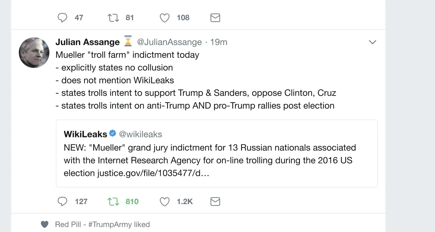This screenshot has height=232, width=435.
Task: Click the Red Pill - #TrumpArmy liked label
Action: pyautogui.click(x=102, y=224)
